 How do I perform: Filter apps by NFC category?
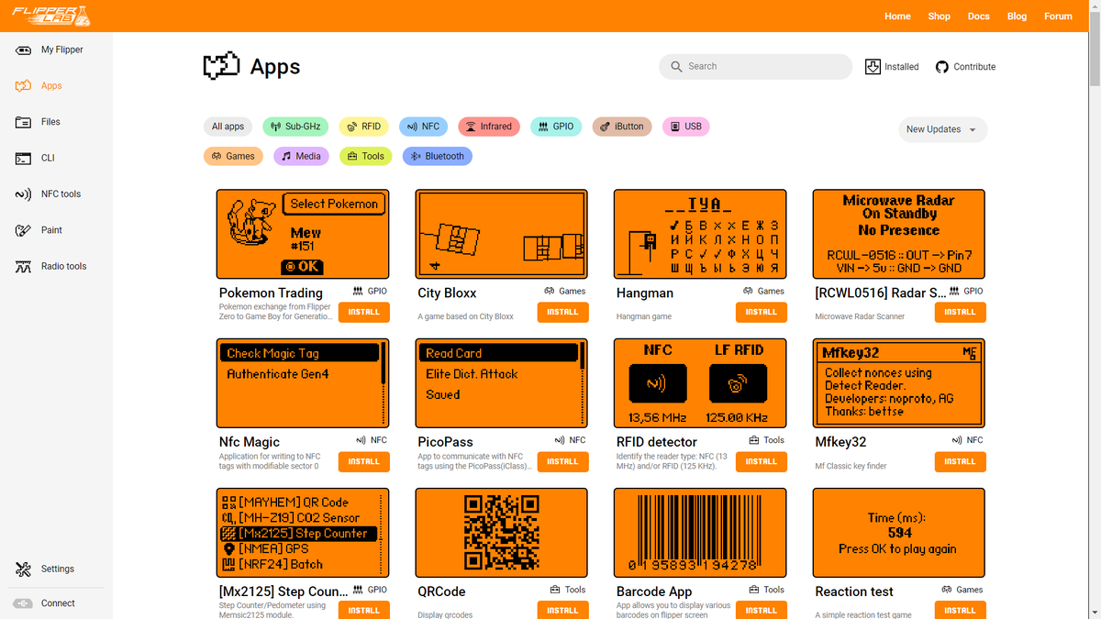[423, 127]
